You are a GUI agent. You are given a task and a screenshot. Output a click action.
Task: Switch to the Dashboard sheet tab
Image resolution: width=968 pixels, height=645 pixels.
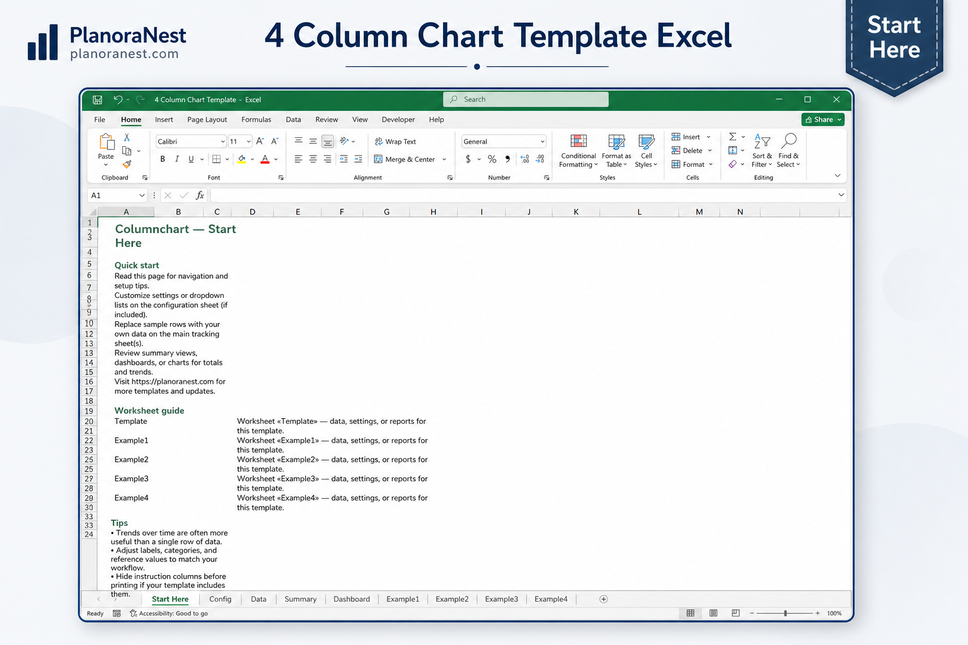tap(352, 599)
